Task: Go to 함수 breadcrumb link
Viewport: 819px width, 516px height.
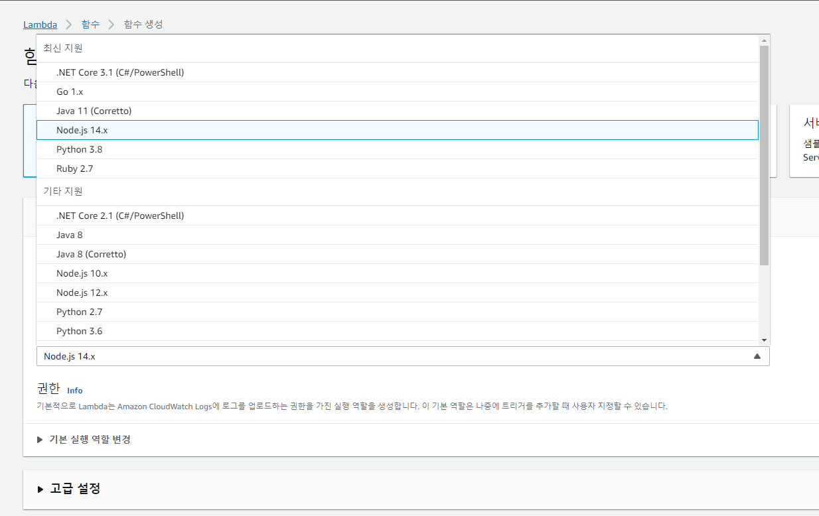Action: (90, 25)
